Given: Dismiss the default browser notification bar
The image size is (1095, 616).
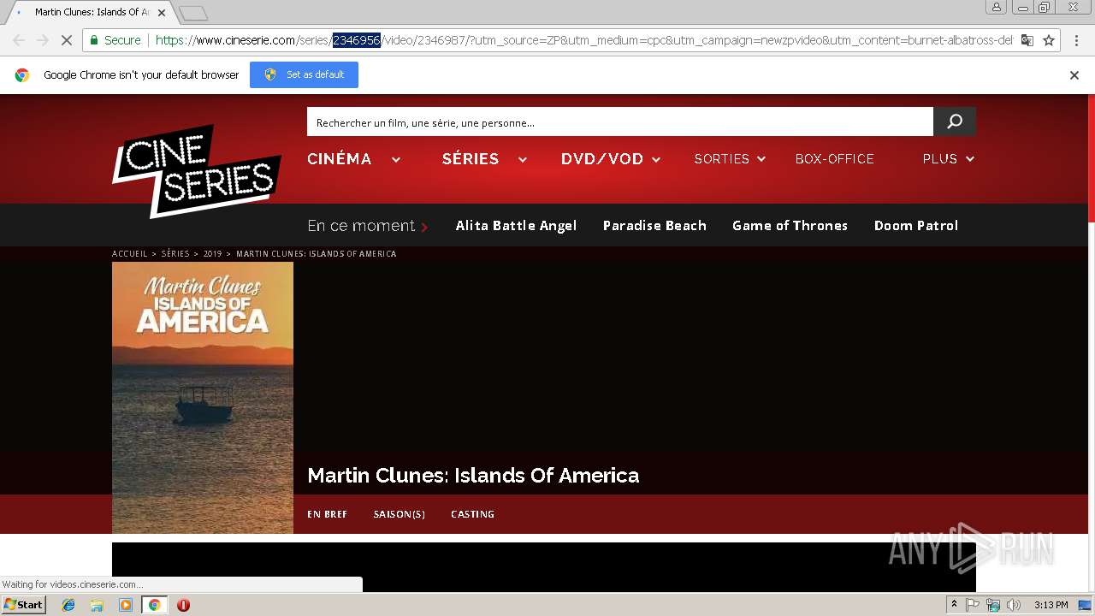Looking at the screenshot, I should tap(1074, 75).
